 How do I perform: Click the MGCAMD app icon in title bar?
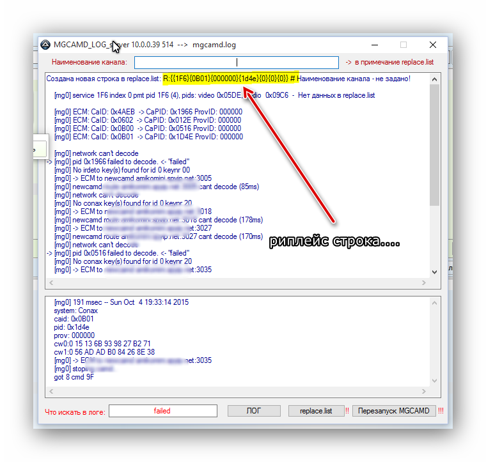45,45
